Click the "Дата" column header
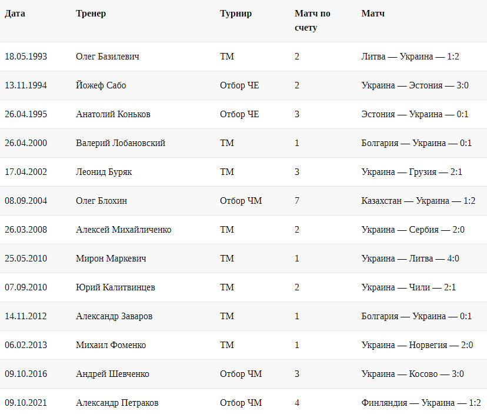Image resolution: width=487 pixels, height=414 pixels. pyautogui.click(x=15, y=14)
